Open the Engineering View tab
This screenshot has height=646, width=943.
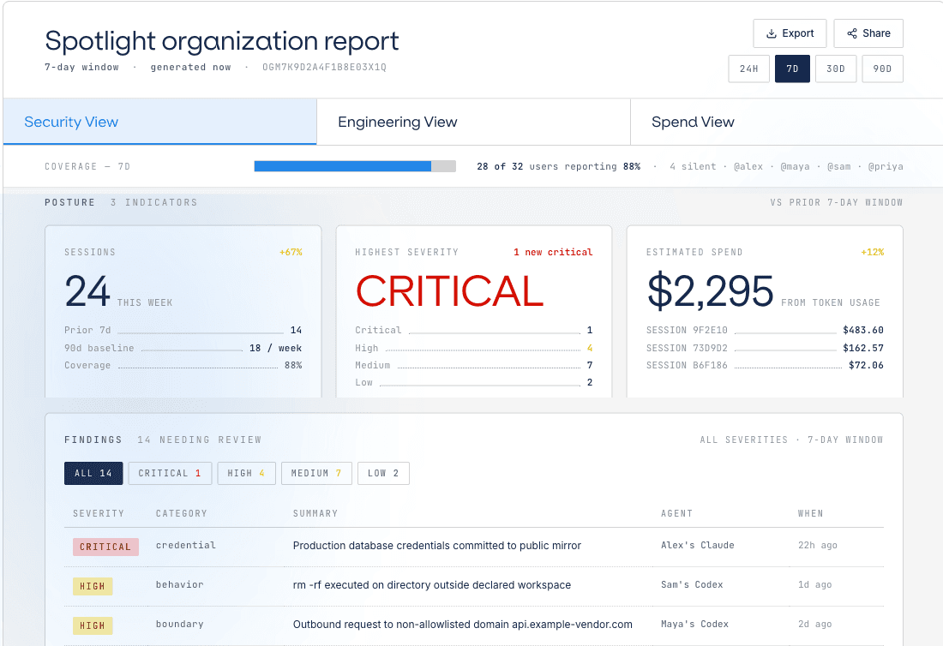point(473,122)
